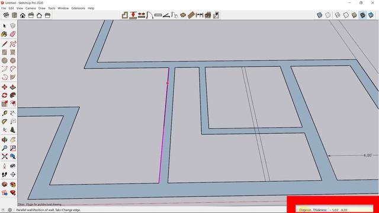Choose the Rotate tool
This screenshot has width=379, height=213.
[4, 95]
